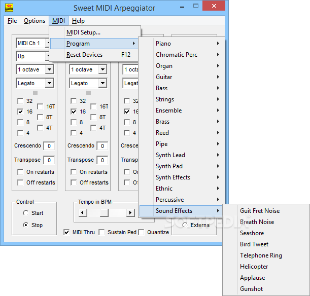Click the tempo slider right arrow

(x=130, y=213)
